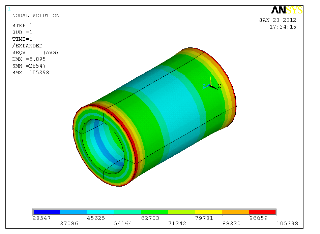Click legend value 88320
This screenshot has height=234, width=320.
231,224
